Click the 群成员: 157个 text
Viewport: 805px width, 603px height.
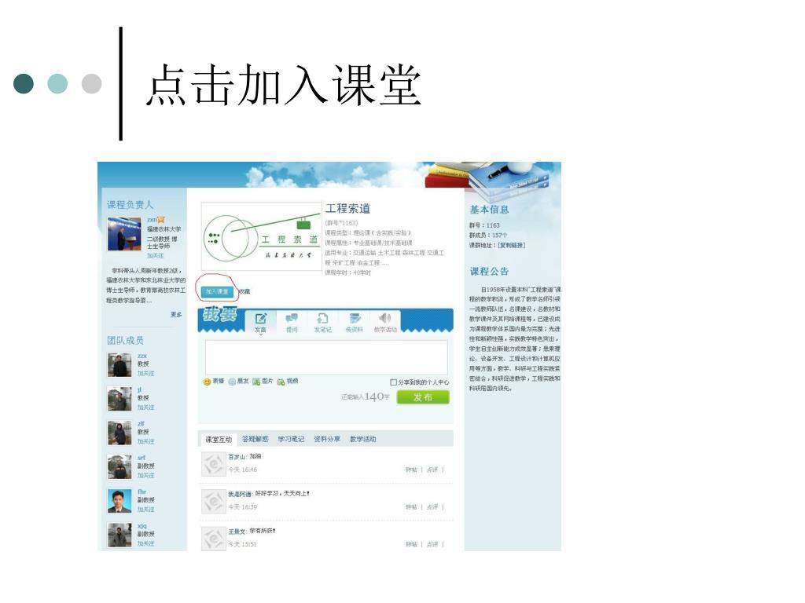tap(488, 236)
